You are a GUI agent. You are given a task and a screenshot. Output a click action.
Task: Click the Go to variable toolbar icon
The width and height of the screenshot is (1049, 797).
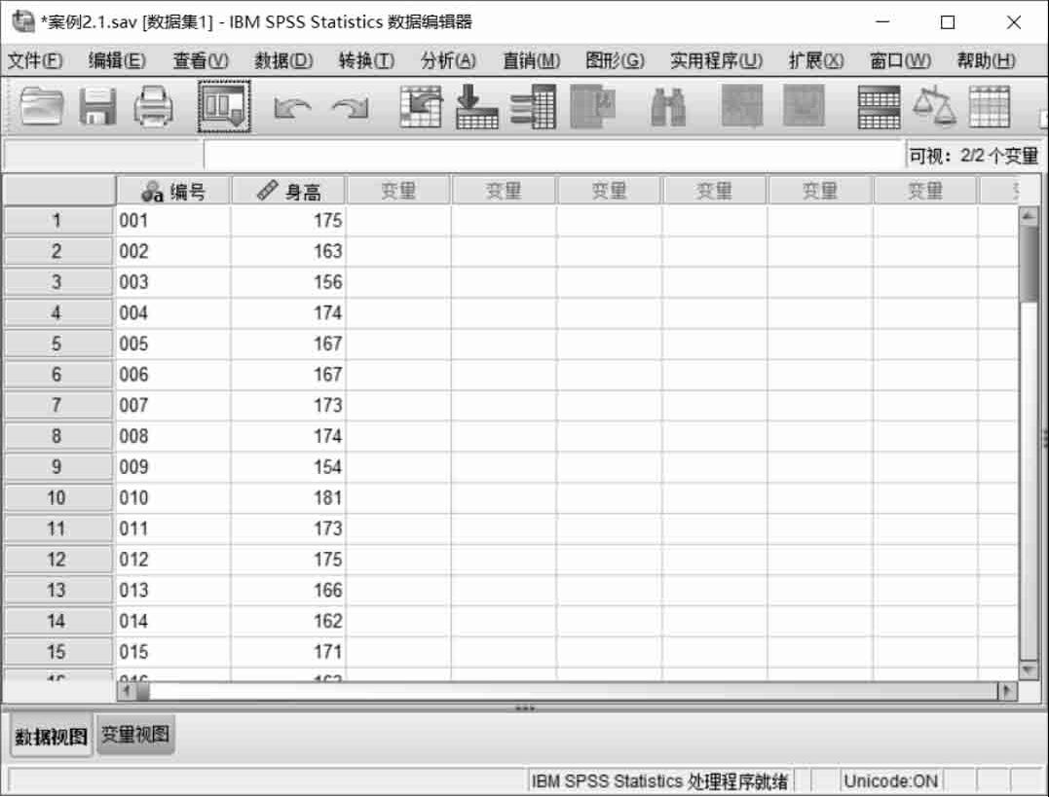tap(476, 106)
